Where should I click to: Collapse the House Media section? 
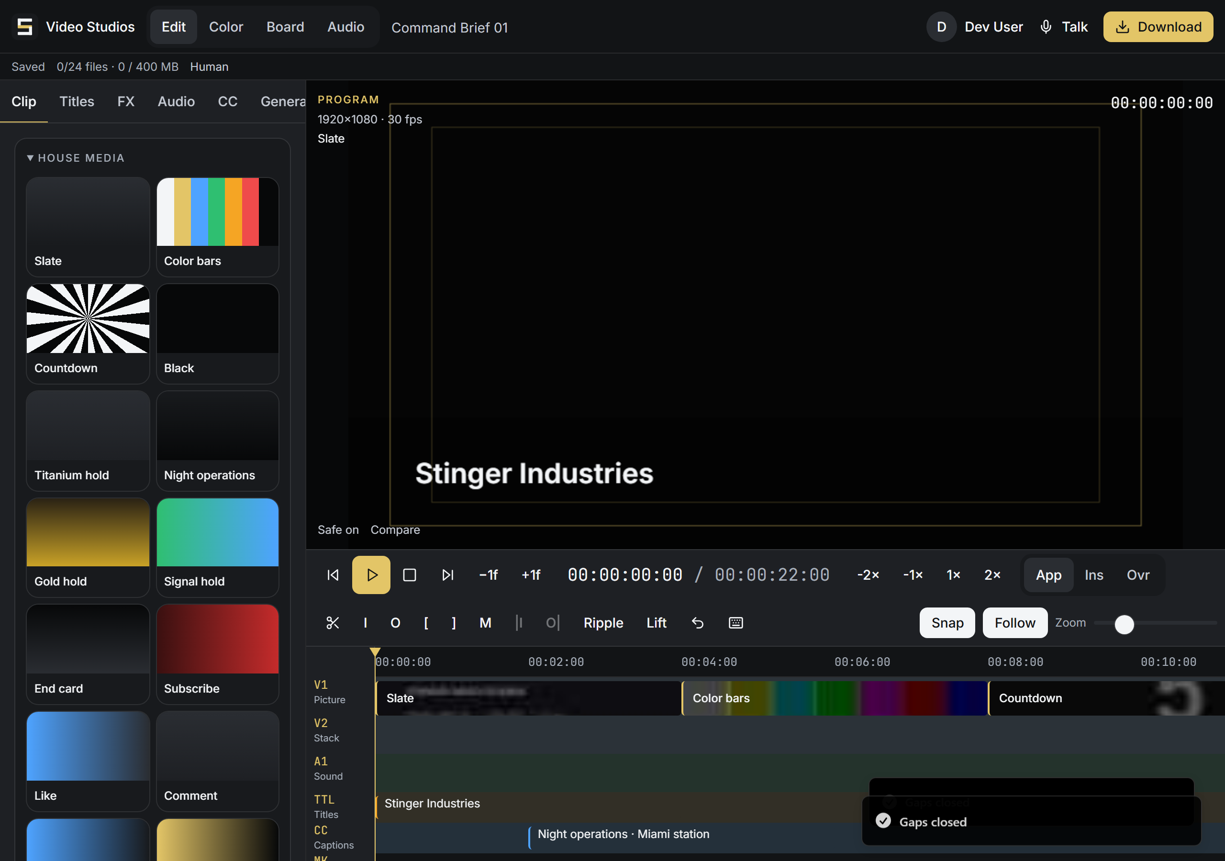coord(76,158)
